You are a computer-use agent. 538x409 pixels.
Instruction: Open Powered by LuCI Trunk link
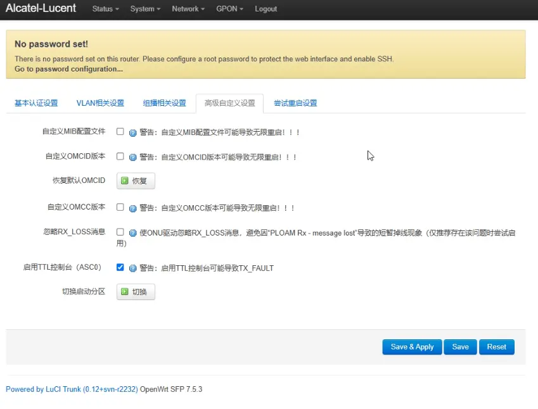click(x=72, y=389)
